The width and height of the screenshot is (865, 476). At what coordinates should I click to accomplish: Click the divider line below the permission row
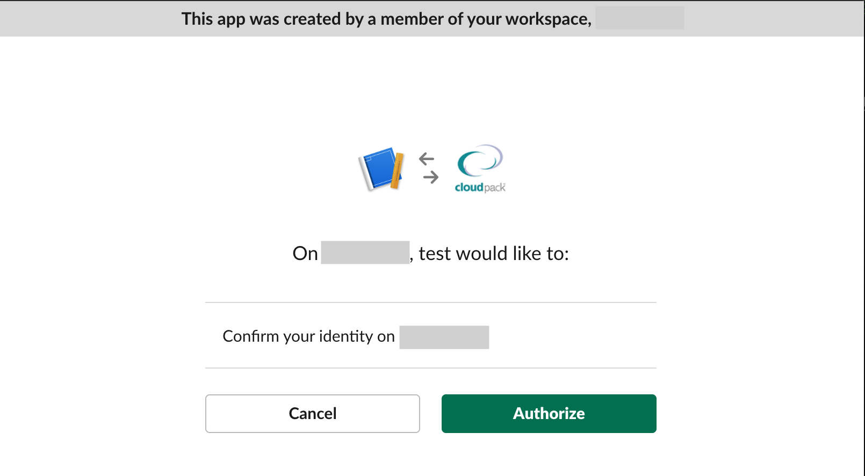431,368
